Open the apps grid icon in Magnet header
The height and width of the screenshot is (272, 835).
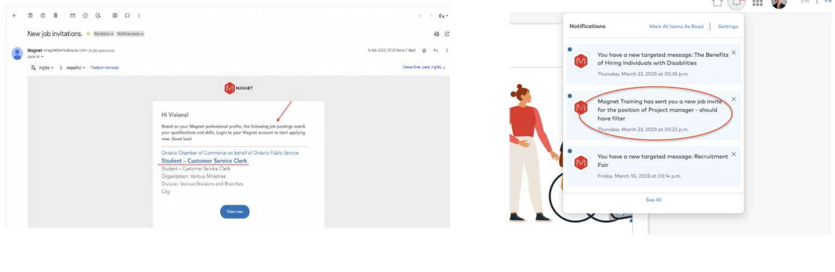tap(757, 3)
